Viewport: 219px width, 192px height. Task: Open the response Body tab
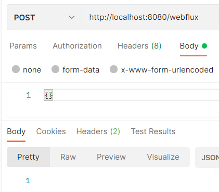[x=16, y=131]
